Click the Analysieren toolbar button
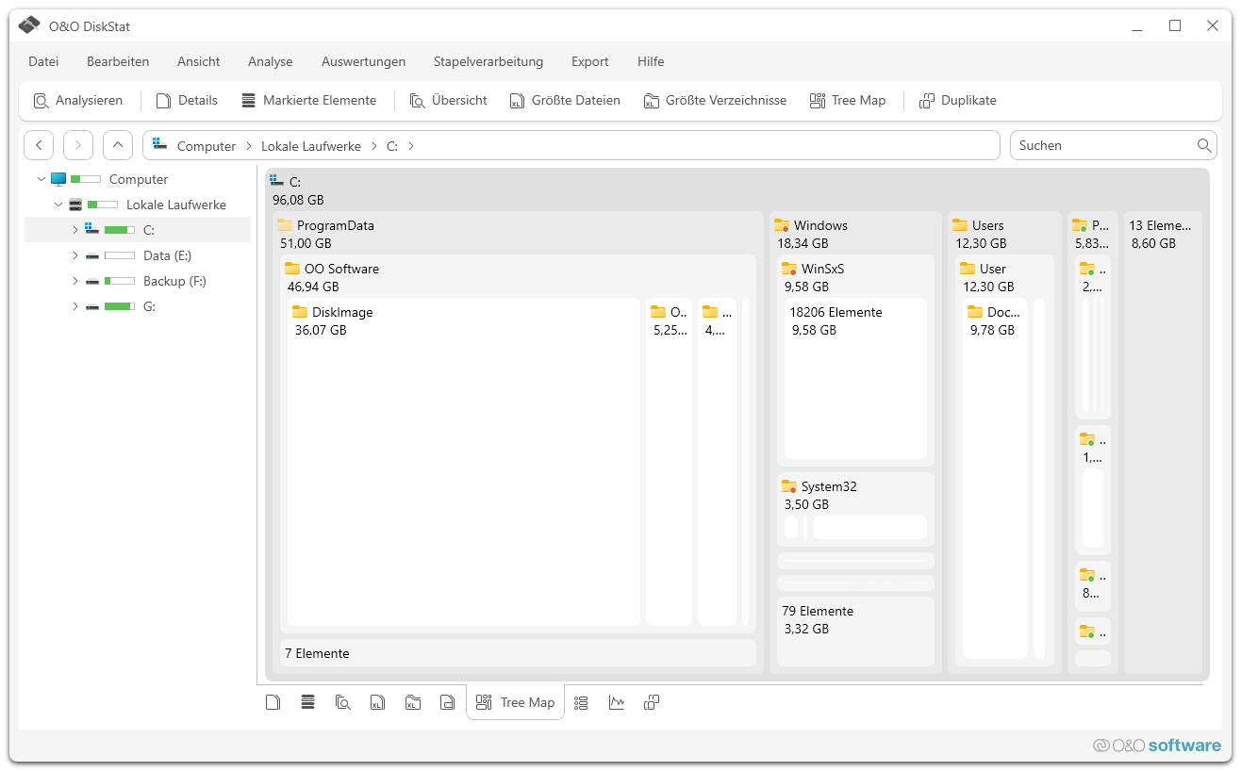The image size is (1241, 771). [78, 100]
